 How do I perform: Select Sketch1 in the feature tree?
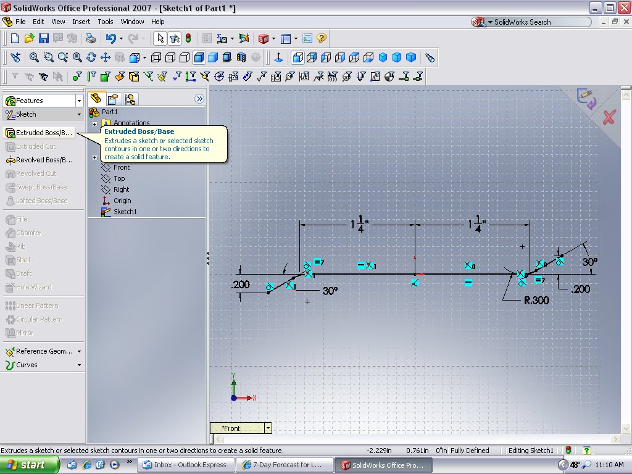coord(119,212)
